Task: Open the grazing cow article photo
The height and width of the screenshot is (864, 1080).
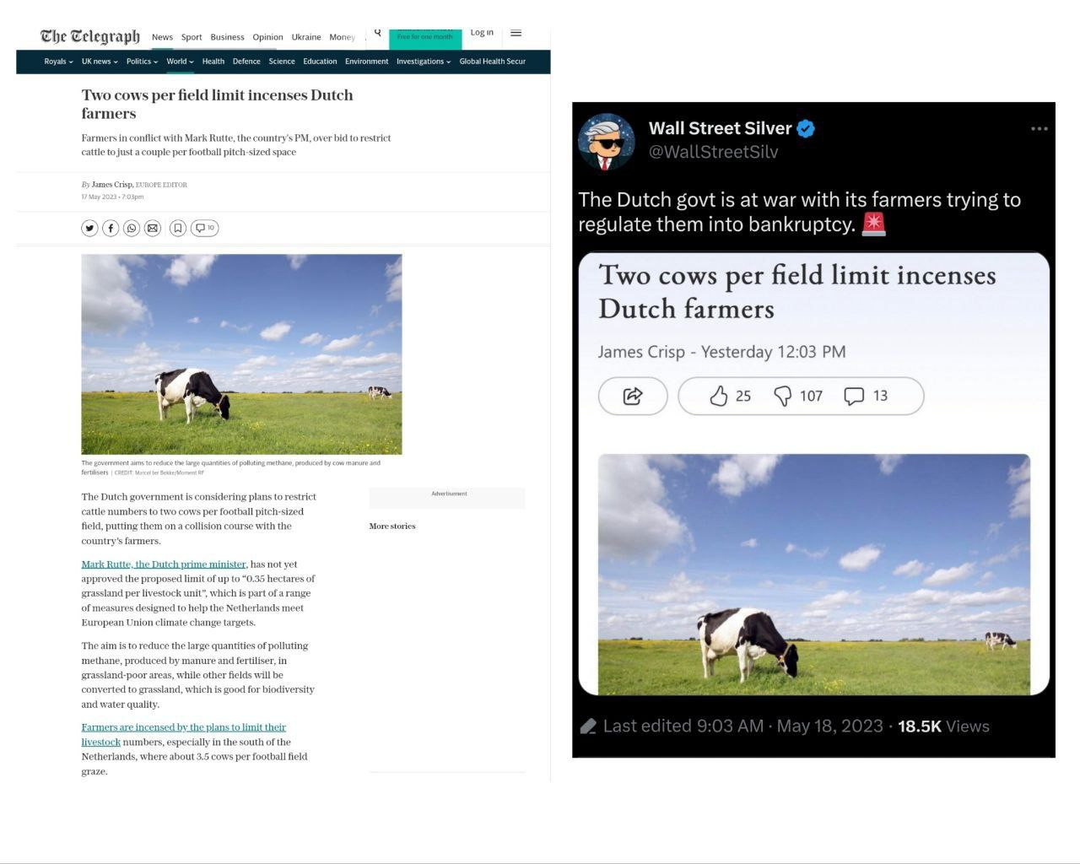Action: pyautogui.click(x=241, y=354)
